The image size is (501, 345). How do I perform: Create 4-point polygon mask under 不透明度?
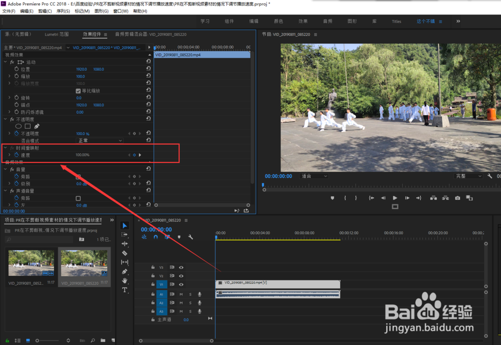click(28, 126)
